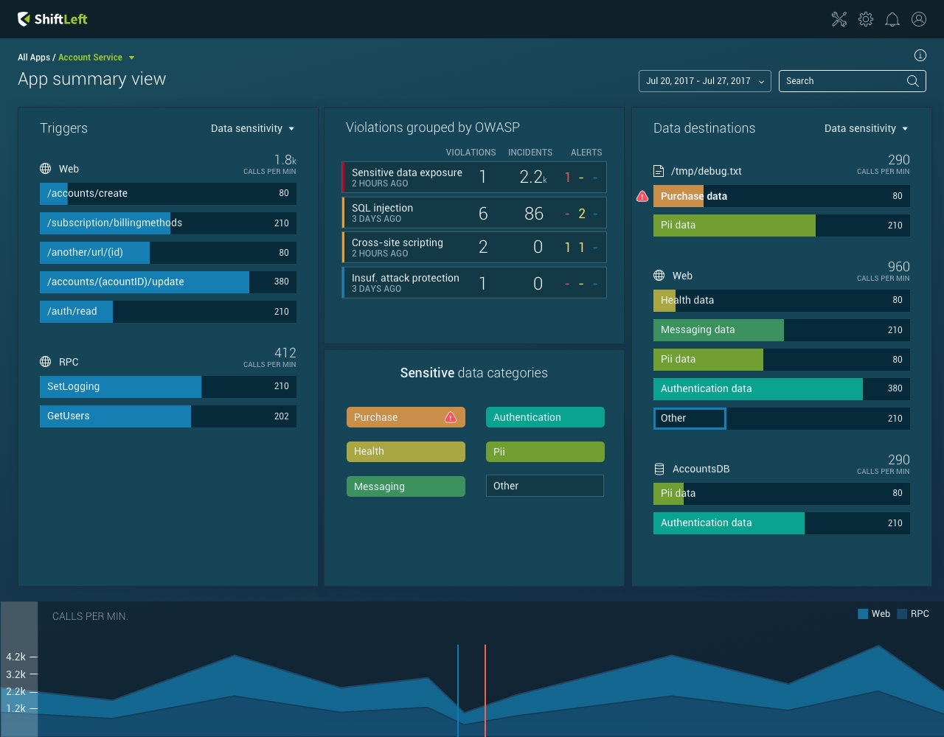Click the /accounts/create trigger bar
Screen dimensions: 944x737
point(168,194)
